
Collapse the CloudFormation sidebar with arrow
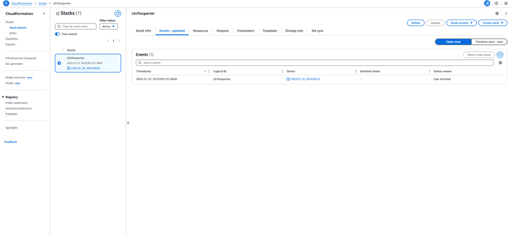coord(44,14)
